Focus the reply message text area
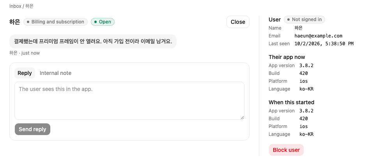This screenshot has width=368, height=162. (x=129, y=101)
